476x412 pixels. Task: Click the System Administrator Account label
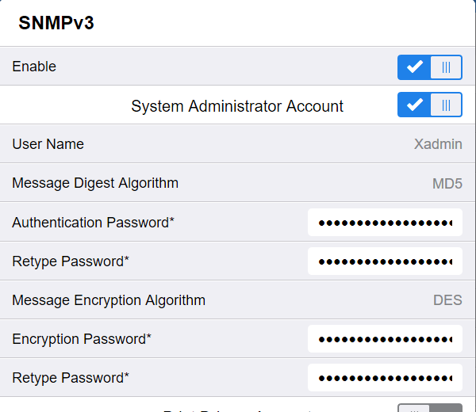pyautogui.click(x=237, y=106)
